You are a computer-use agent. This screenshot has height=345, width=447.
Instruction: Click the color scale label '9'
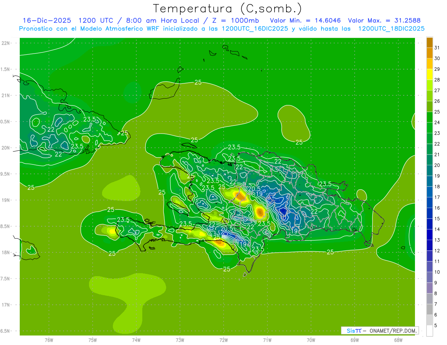coord(436,283)
